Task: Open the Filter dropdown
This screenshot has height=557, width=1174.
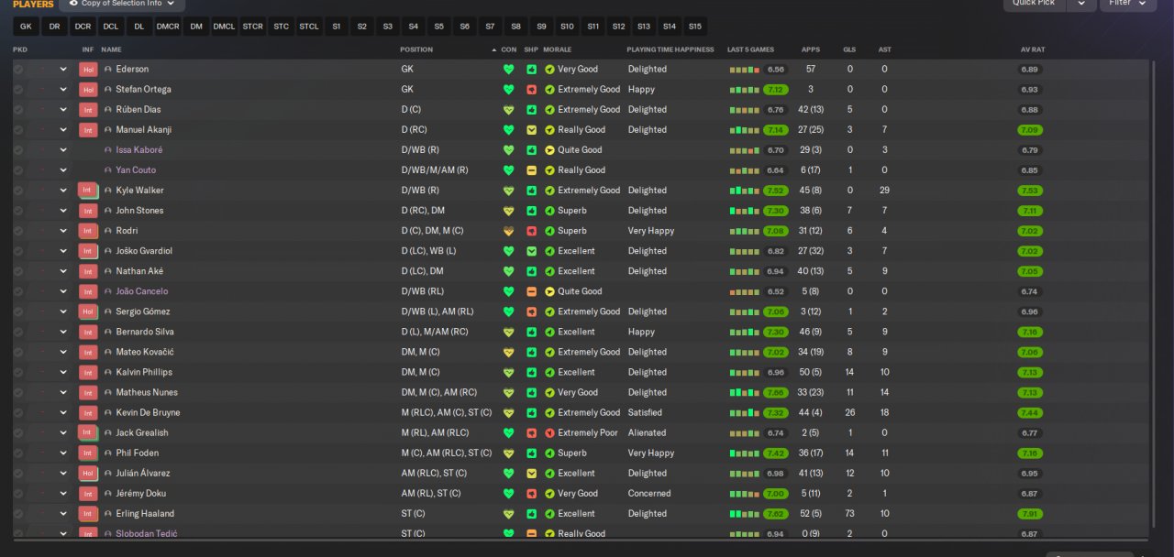Action: [1128, 4]
